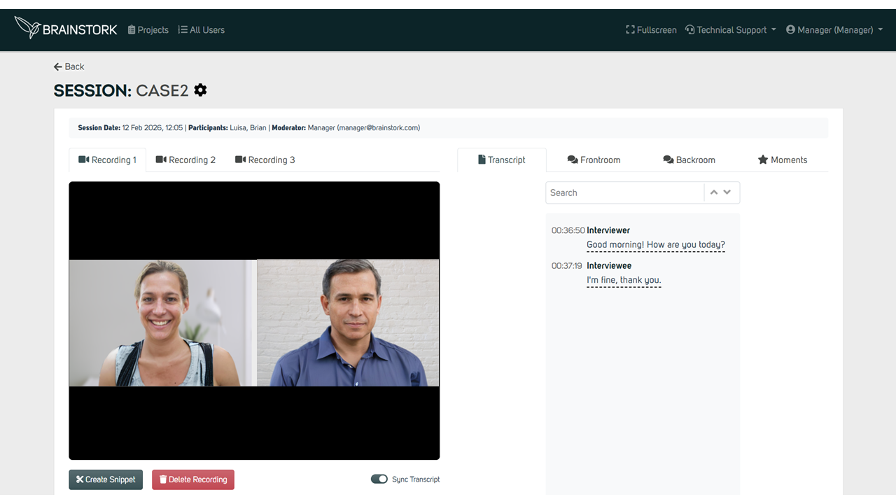
Task: Jump to previous search result chevron
Action: tap(714, 192)
